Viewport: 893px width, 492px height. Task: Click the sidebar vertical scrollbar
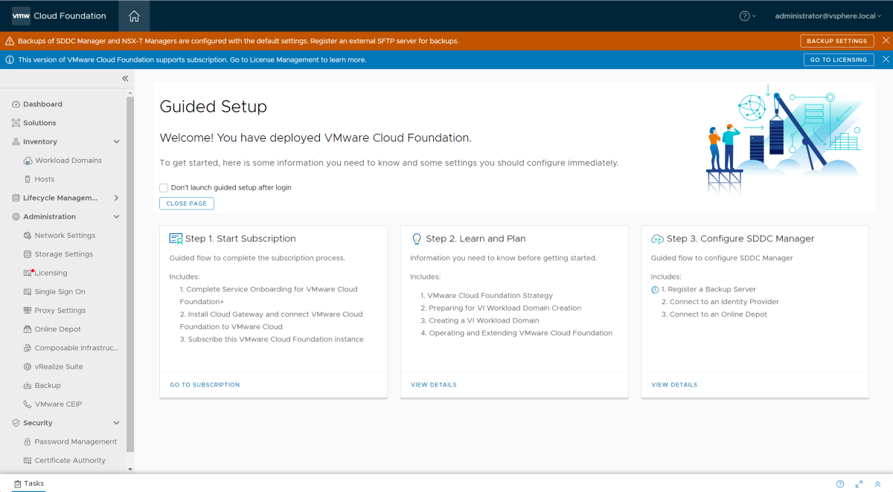(x=130, y=275)
